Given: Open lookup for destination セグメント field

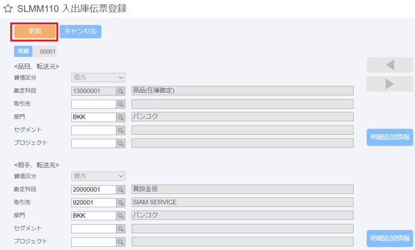Looking at the screenshot, I should (x=121, y=228).
